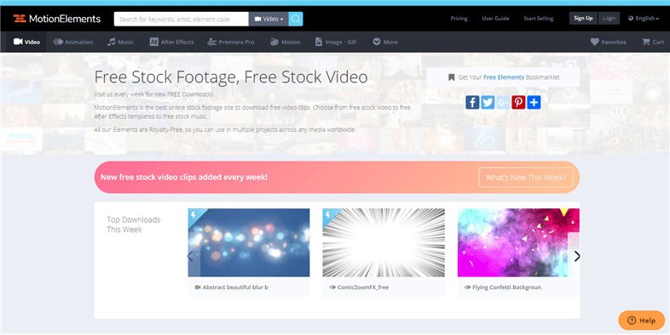
Task: Open Favorites with heart icon
Action: (608, 42)
